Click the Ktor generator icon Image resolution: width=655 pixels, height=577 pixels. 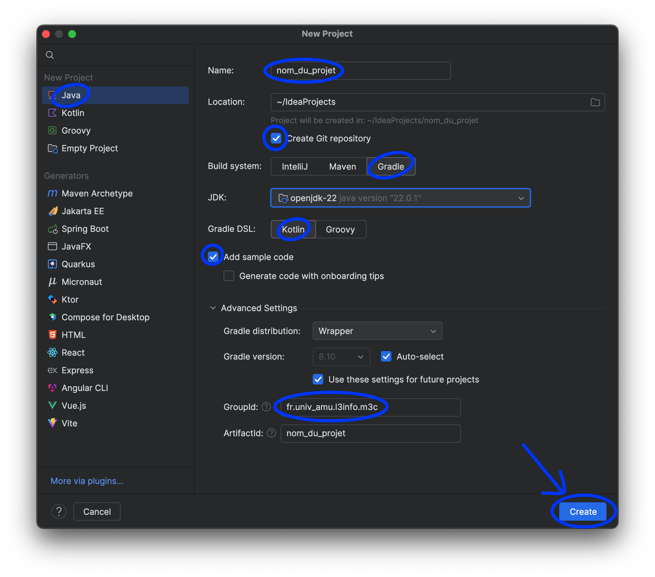point(52,300)
